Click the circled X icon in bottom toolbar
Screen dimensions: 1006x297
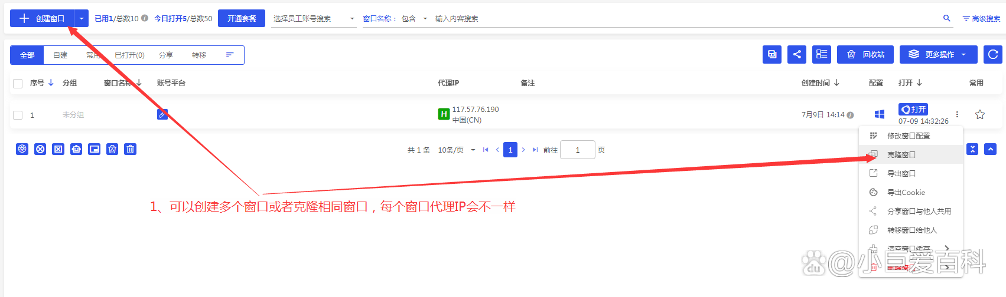(x=40, y=149)
